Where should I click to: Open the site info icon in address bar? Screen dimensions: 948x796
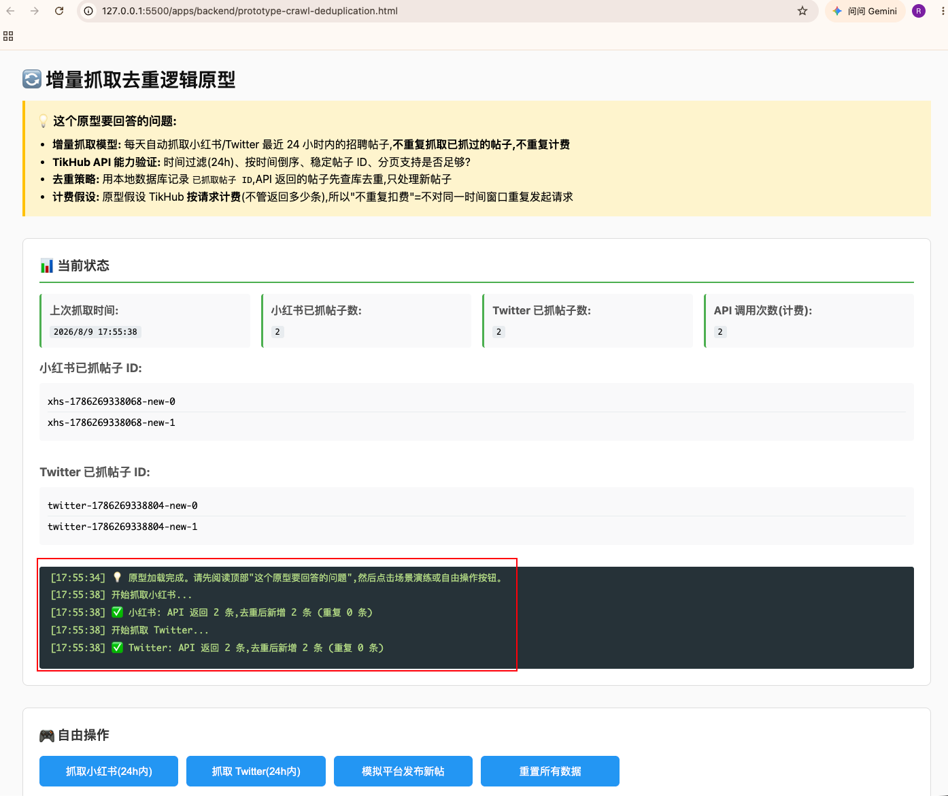coord(88,11)
